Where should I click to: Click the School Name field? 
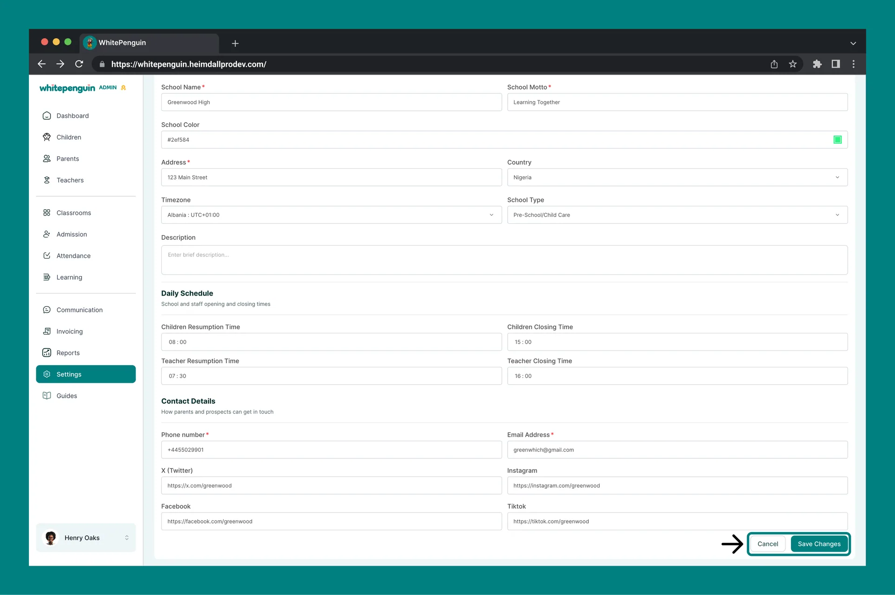coord(331,102)
